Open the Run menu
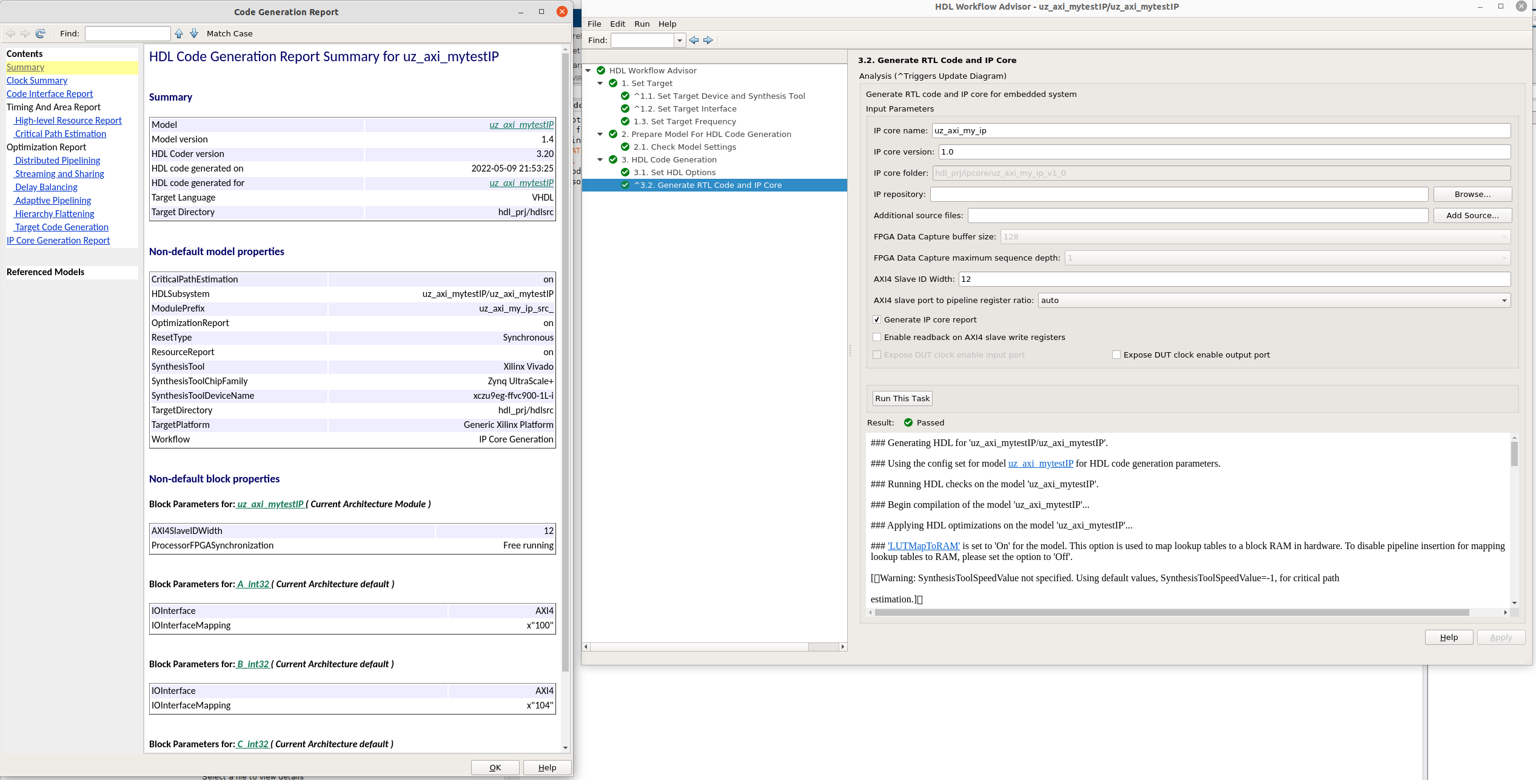1536x780 pixels. point(642,24)
